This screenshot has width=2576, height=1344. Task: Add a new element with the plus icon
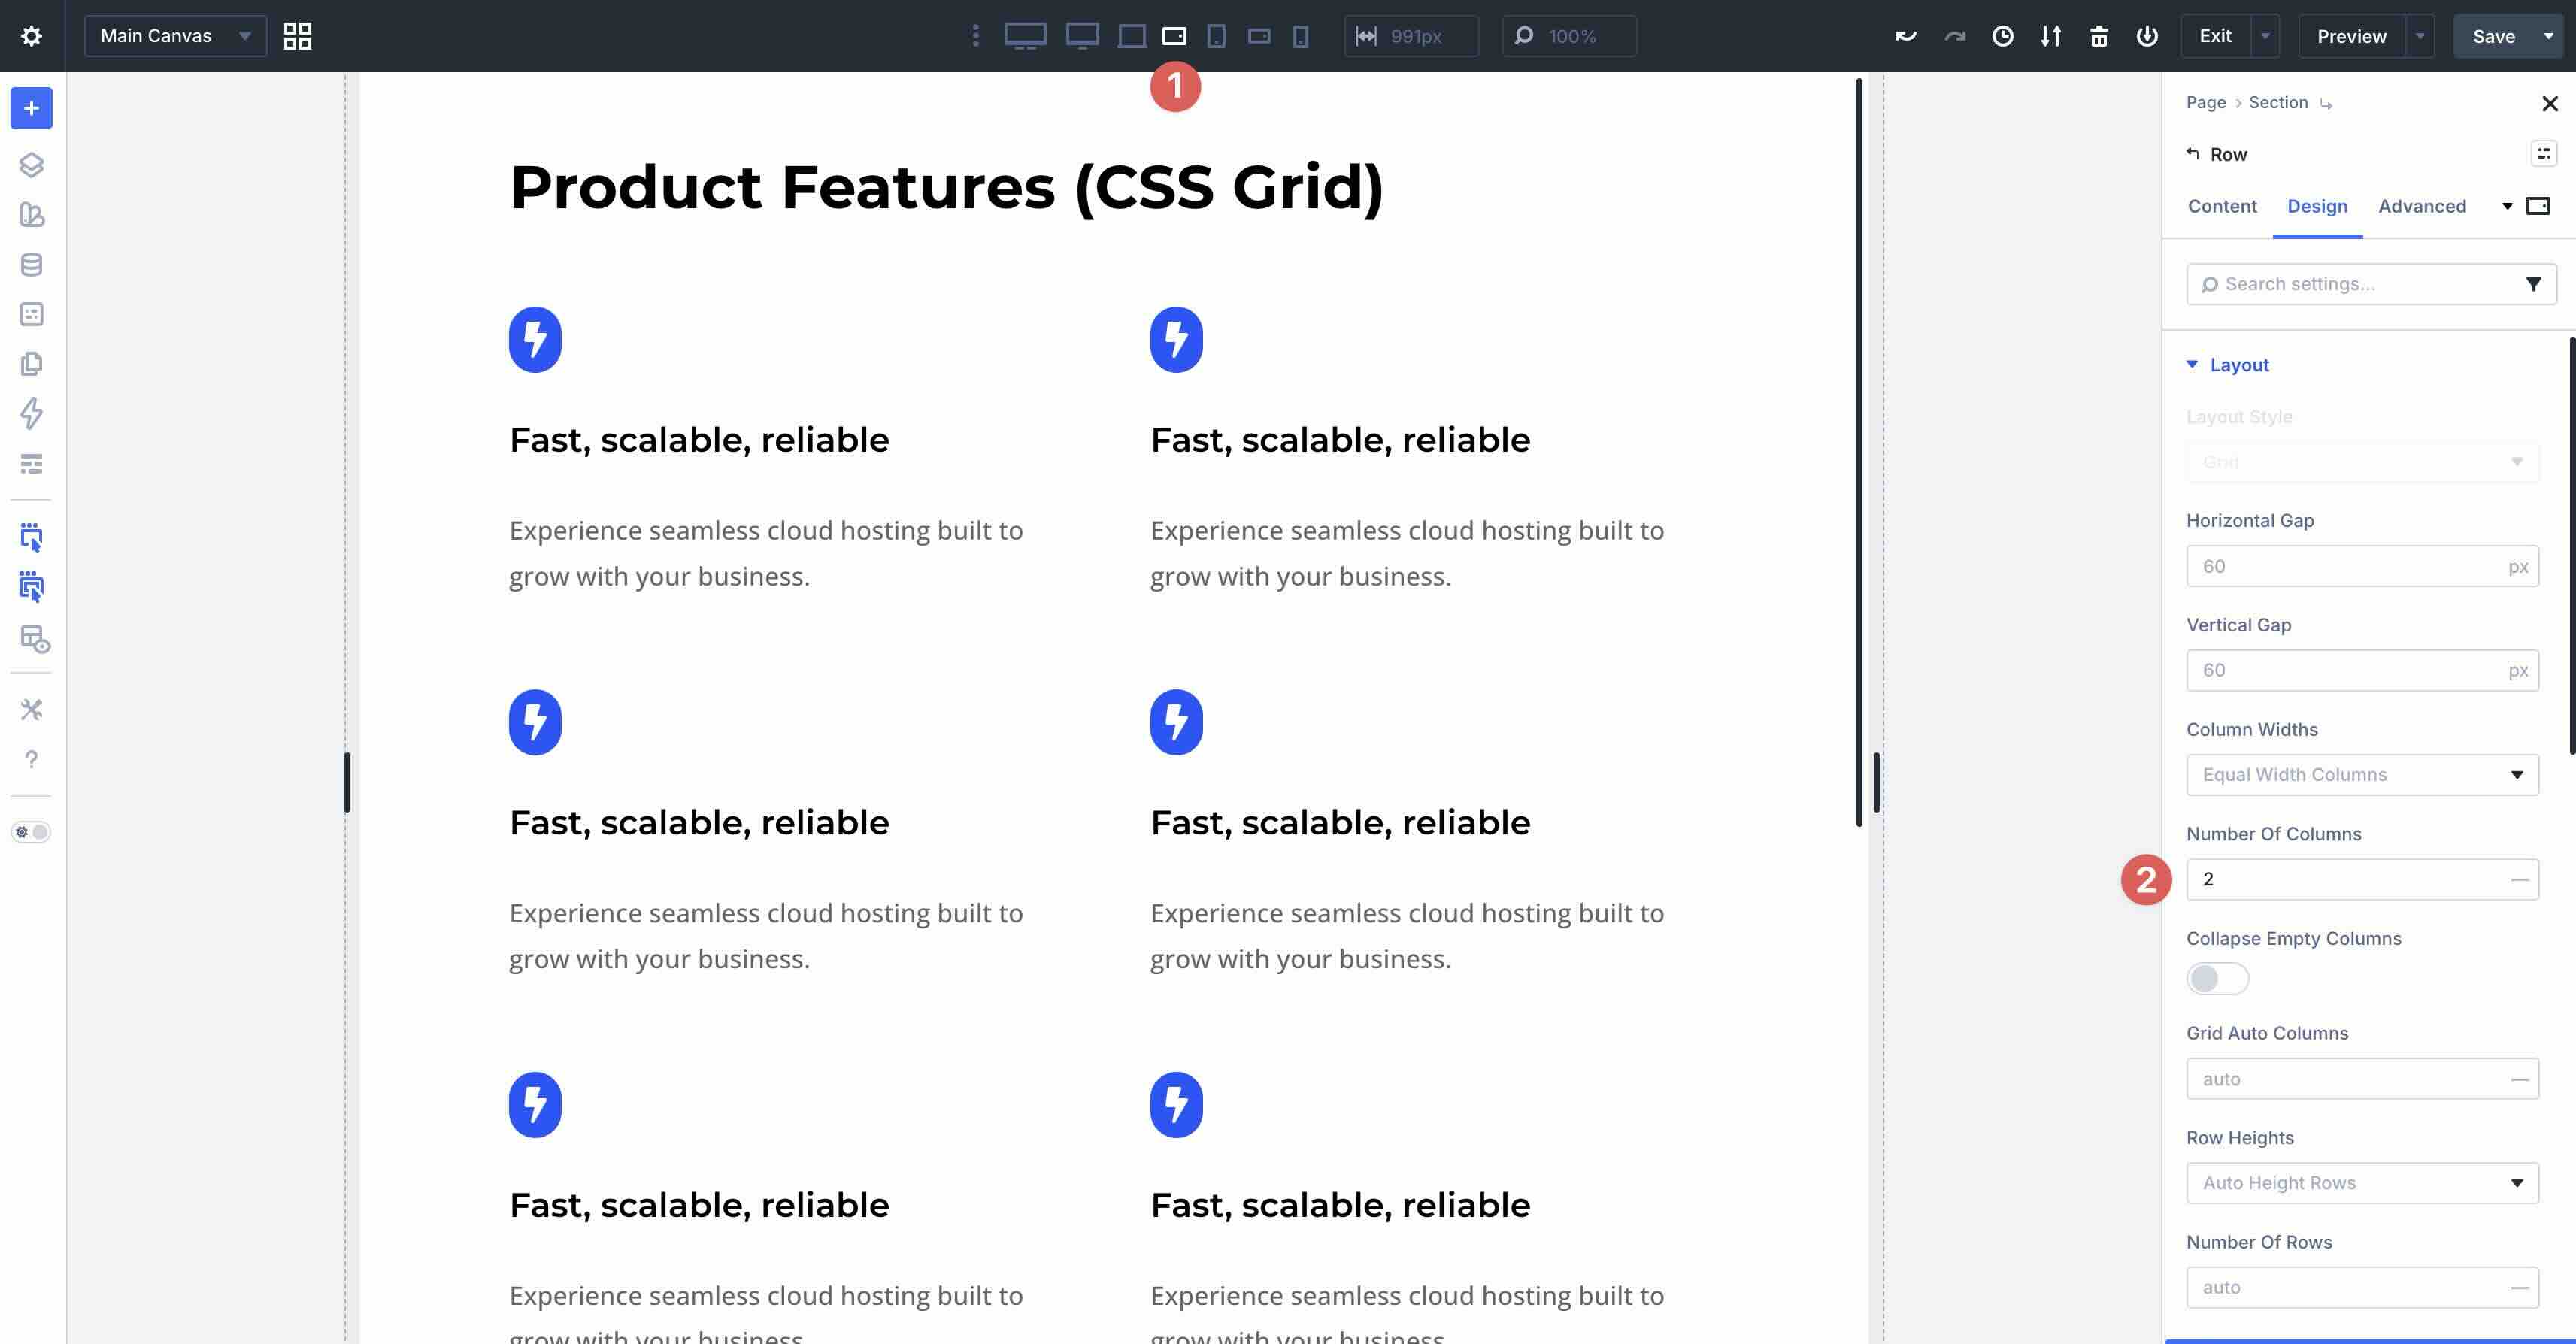pos(31,109)
